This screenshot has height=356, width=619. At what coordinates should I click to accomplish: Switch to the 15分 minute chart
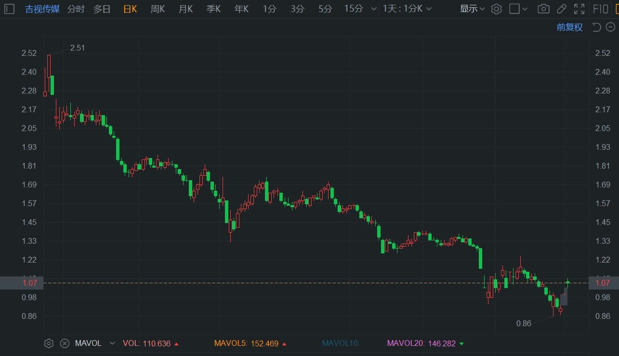point(354,9)
